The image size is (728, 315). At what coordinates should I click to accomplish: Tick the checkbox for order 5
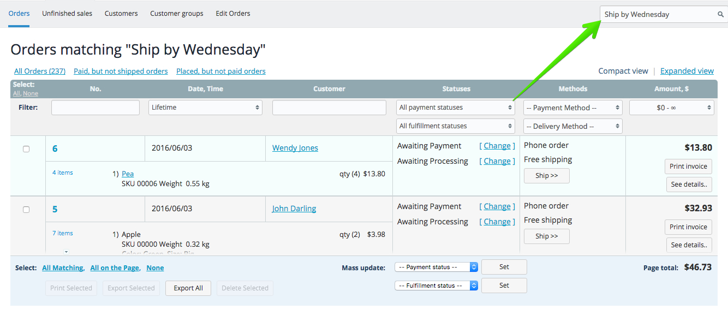click(26, 210)
